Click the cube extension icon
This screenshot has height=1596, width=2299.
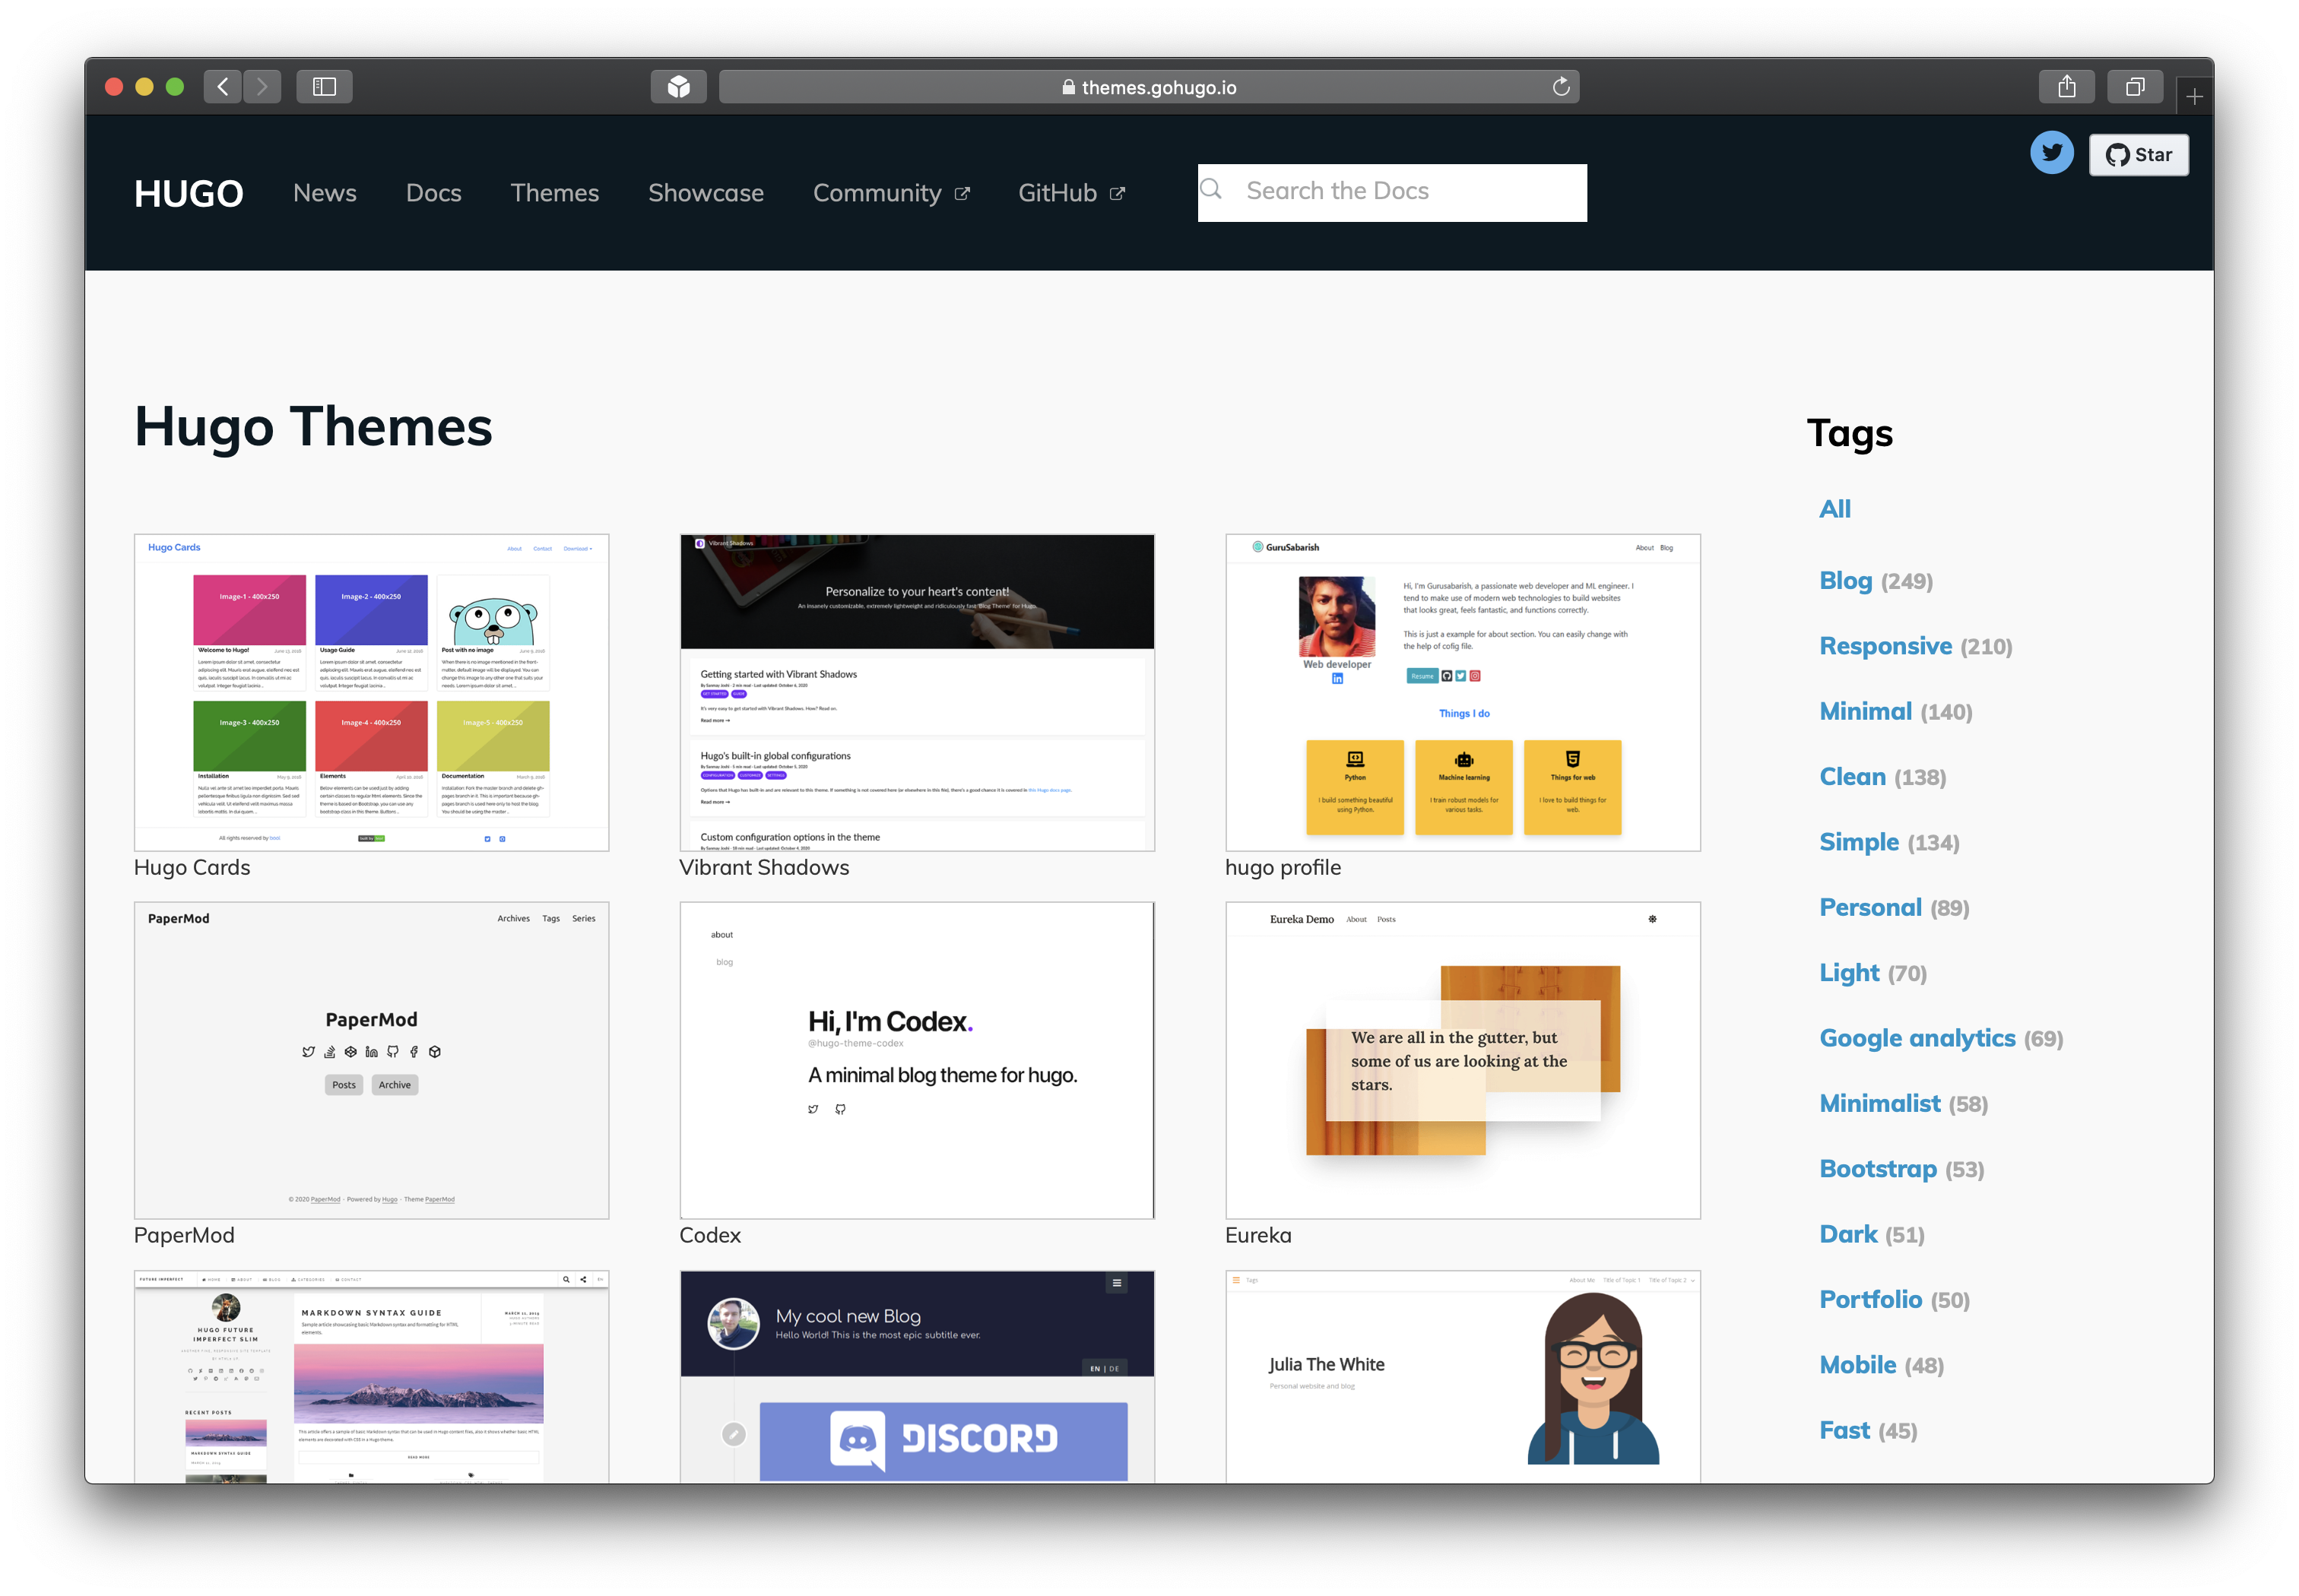pyautogui.click(x=678, y=87)
